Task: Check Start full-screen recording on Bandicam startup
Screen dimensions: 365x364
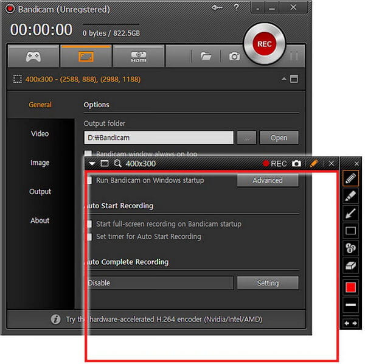Action: pos(89,224)
